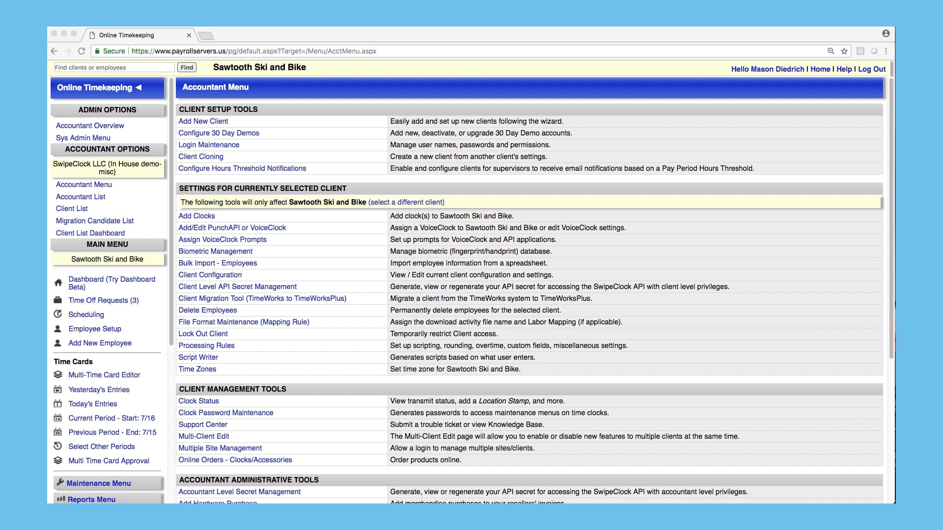943x530 pixels.
Task: Select the Add New Employee person icon
Action: [x=58, y=343]
